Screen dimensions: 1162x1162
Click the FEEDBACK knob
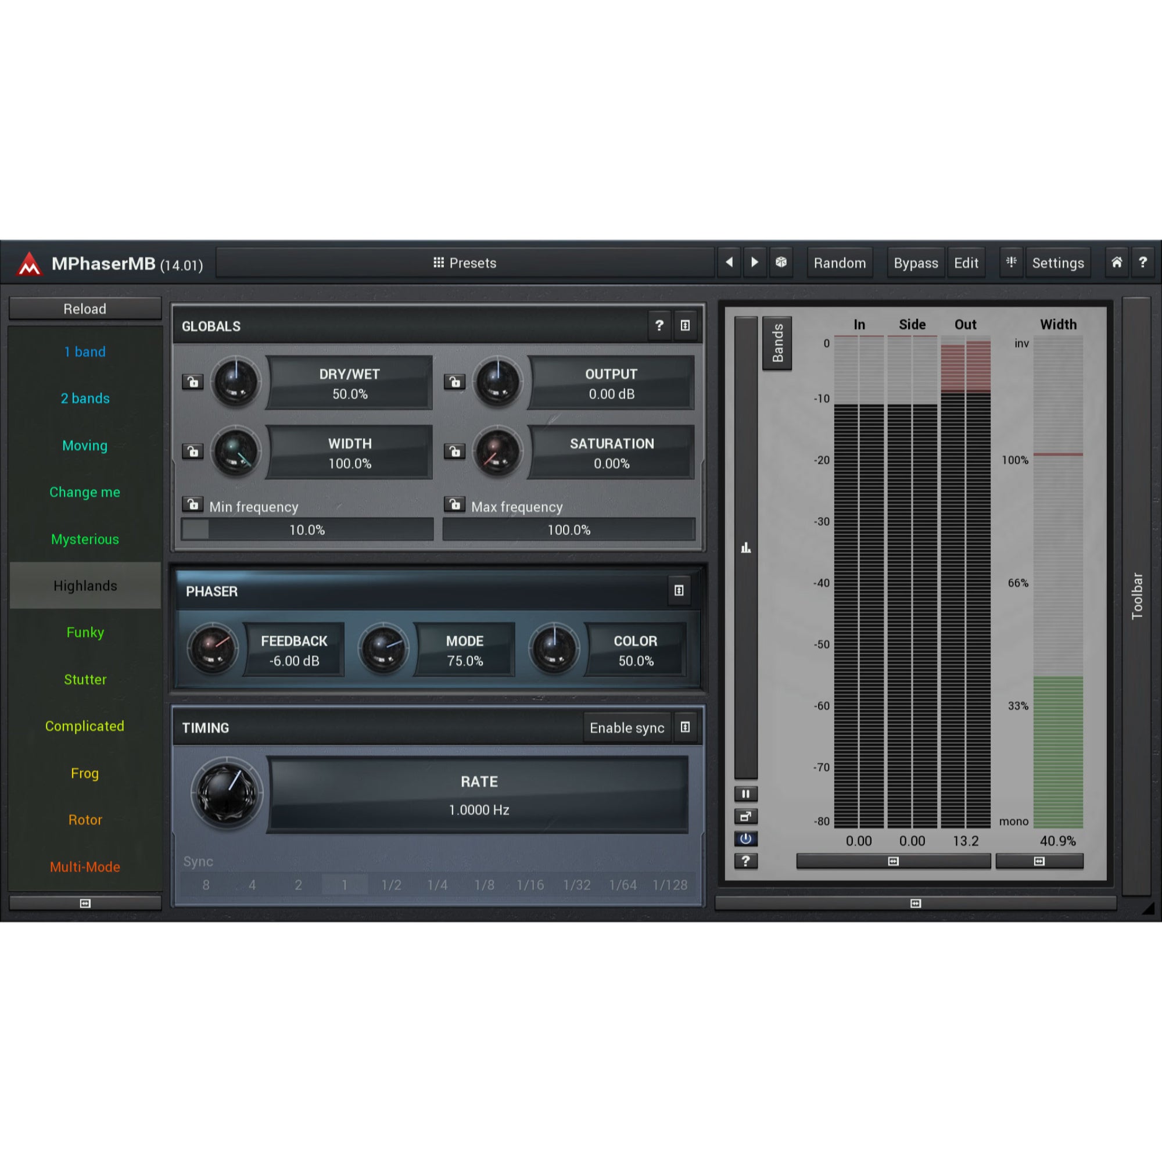211,648
